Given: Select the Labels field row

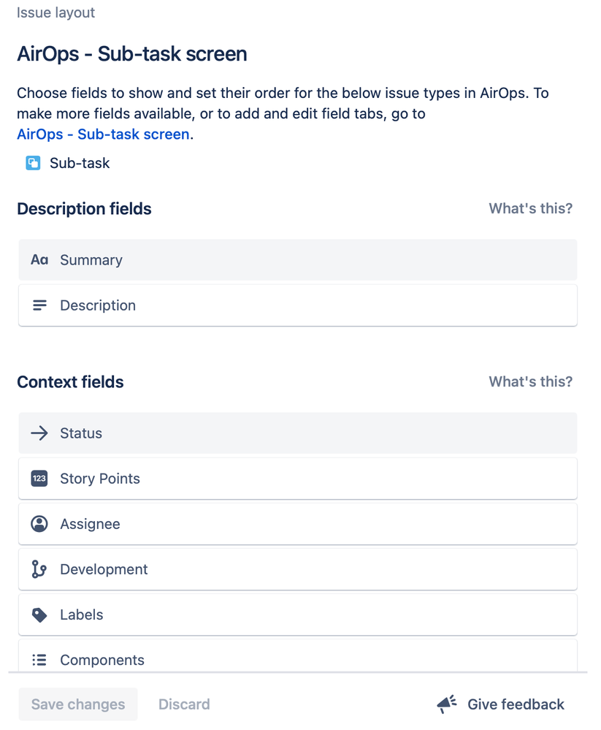Looking at the screenshot, I should pyautogui.click(x=298, y=615).
